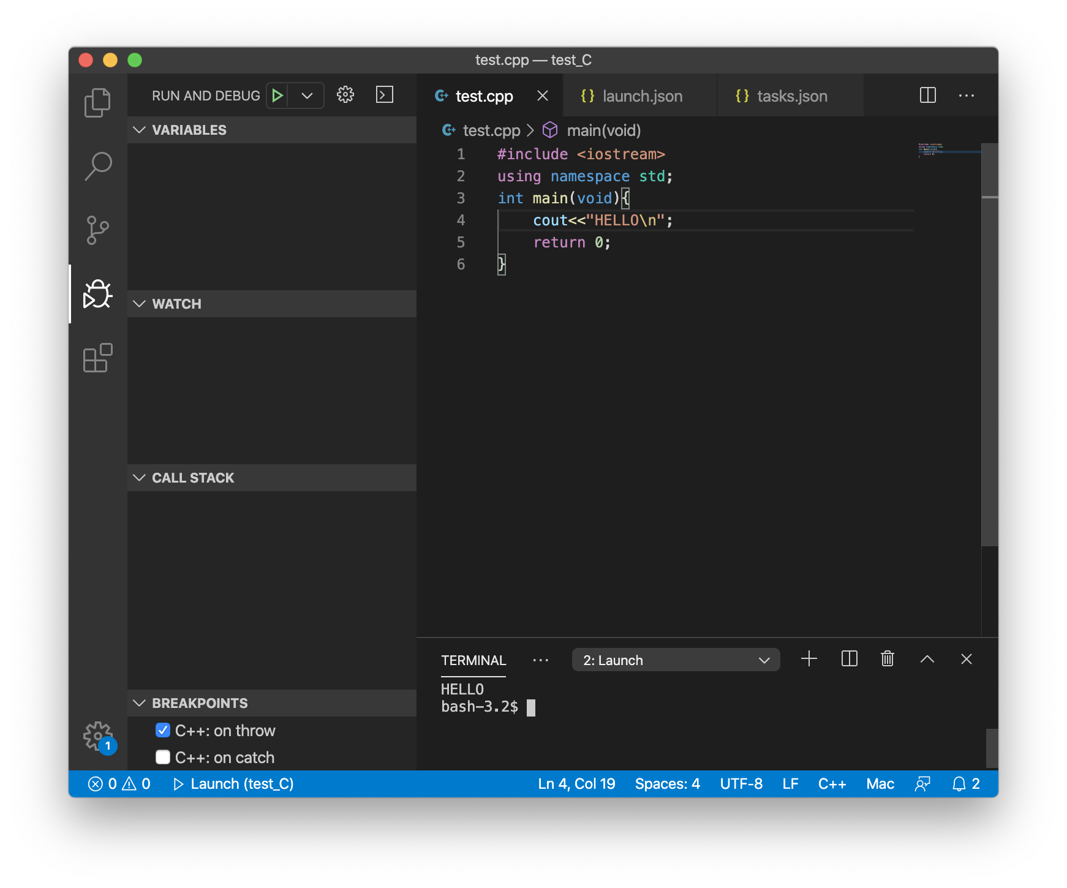Select the TERMINAL panel tab
Screen dimensions: 1067x888
473,660
